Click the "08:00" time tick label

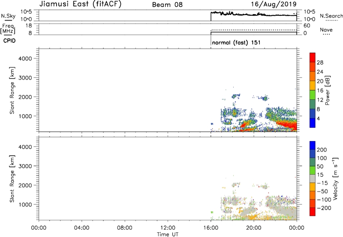(x=125, y=228)
